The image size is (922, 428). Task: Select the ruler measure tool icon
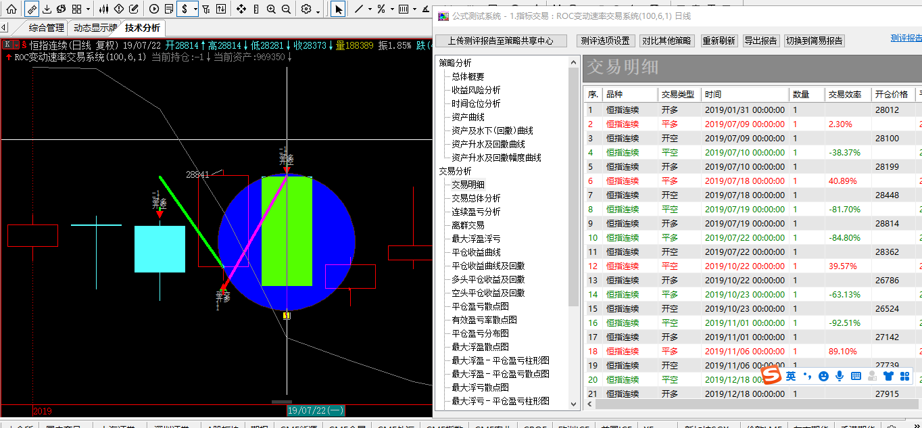(31, 9)
